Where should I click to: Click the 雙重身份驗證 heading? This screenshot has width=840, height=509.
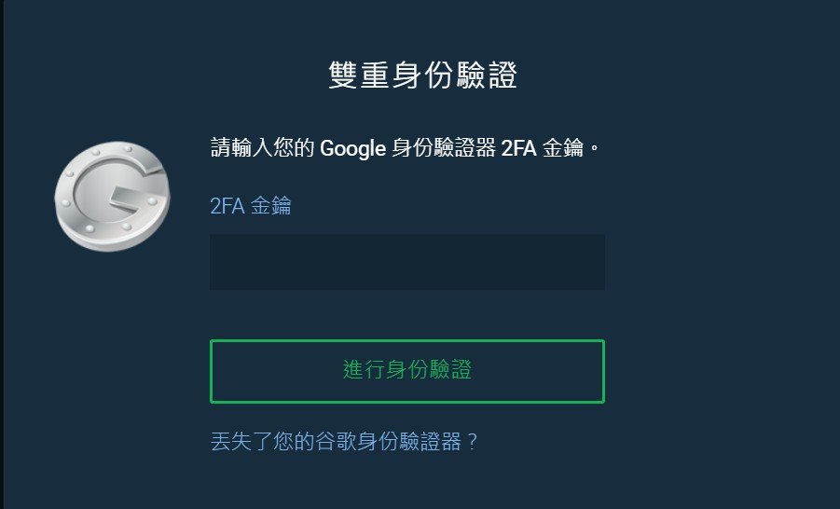pyautogui.click(x=422, y=76)
